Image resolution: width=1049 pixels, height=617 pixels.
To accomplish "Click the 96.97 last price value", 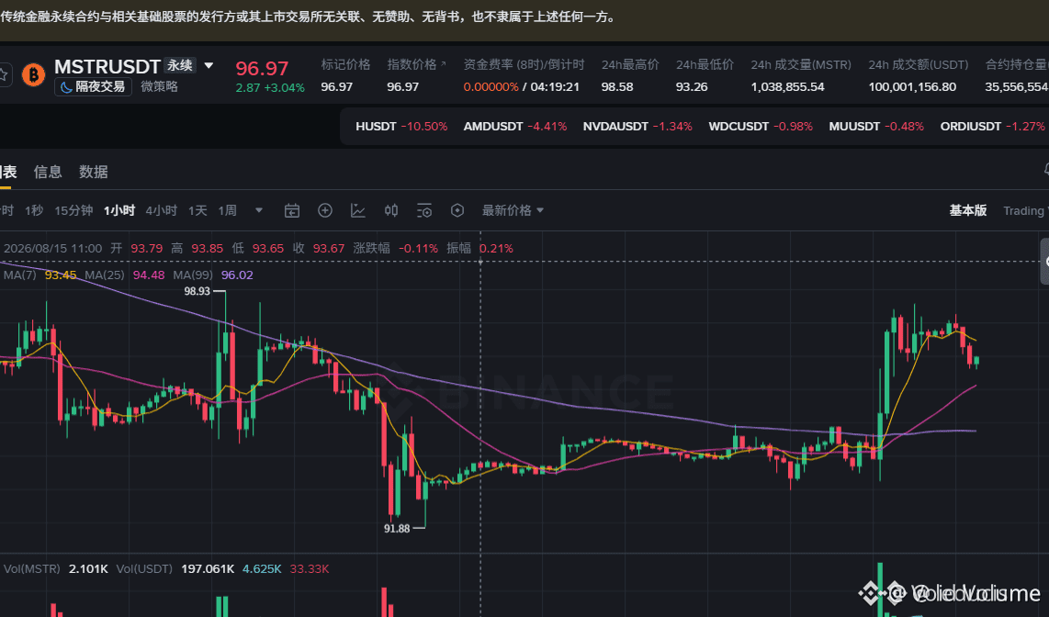I will pos(262,68).
